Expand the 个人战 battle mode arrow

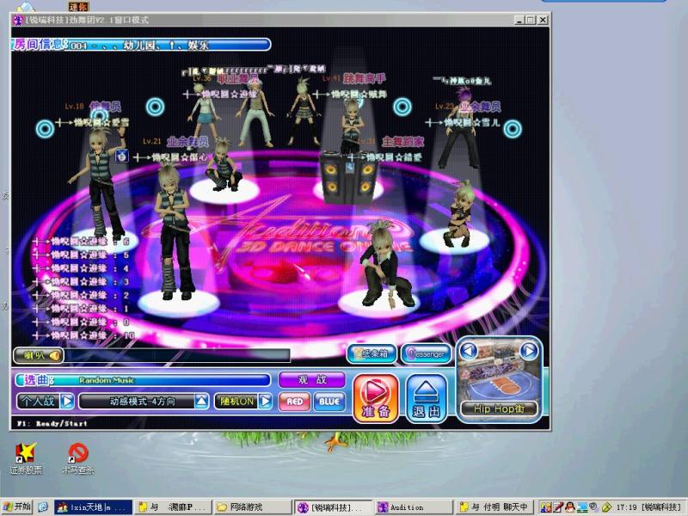(x=67, y=401)
